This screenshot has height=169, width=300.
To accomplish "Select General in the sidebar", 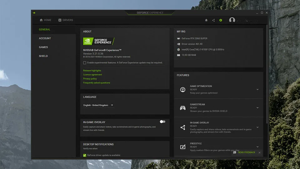I will click(45, 29).
